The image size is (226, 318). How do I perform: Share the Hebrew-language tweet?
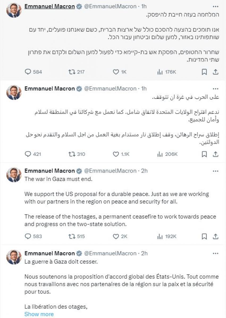(x=216, y=72)
